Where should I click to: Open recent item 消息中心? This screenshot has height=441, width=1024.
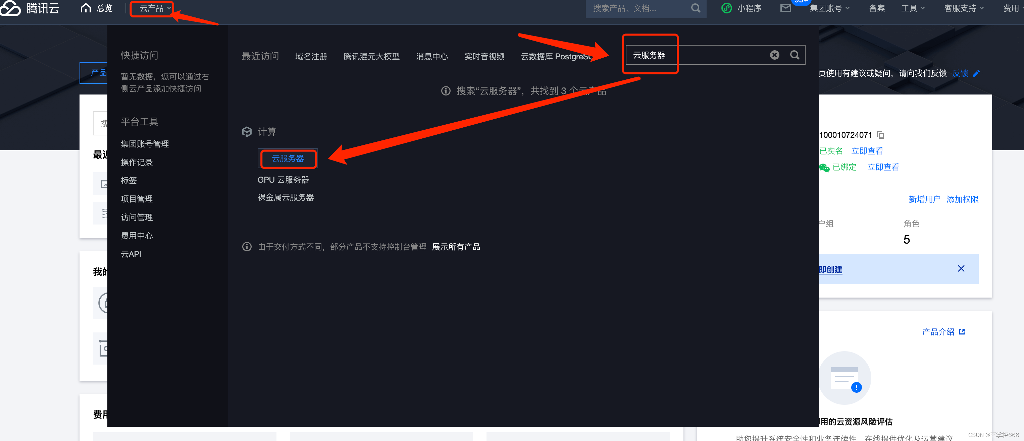point(432,56)
